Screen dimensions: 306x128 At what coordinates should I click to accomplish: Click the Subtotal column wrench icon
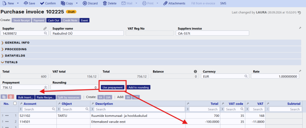[268, 104]
